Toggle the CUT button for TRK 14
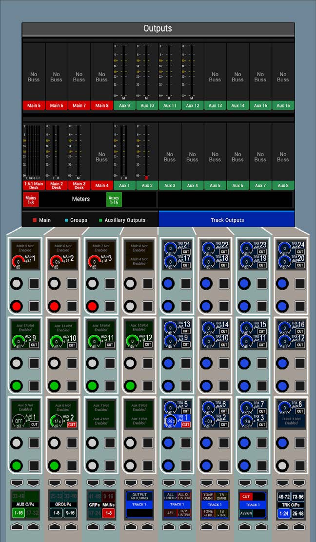The image size is (316, 542). point(224,331)
